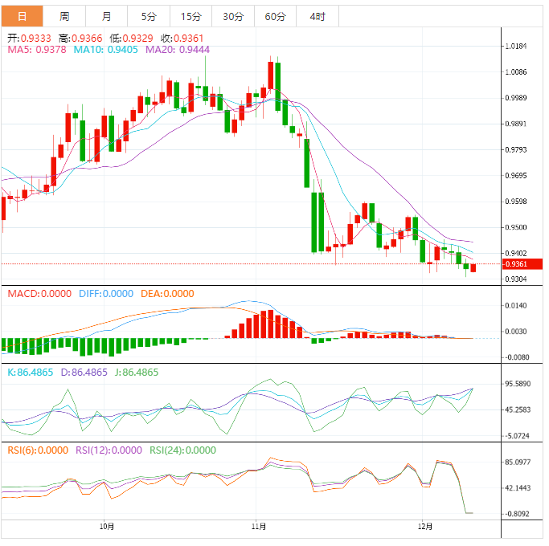
Task: Click the MA5: 0.9378 indicator label
Action: click(37, 50)
